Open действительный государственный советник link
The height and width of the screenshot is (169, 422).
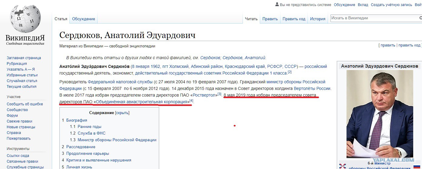click(x=211, y=73)
